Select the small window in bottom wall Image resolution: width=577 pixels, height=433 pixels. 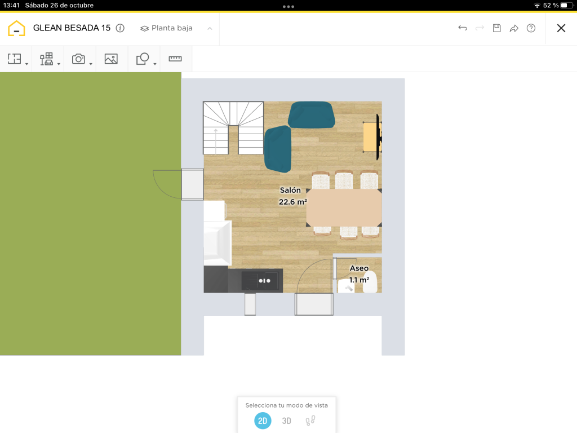250,304
